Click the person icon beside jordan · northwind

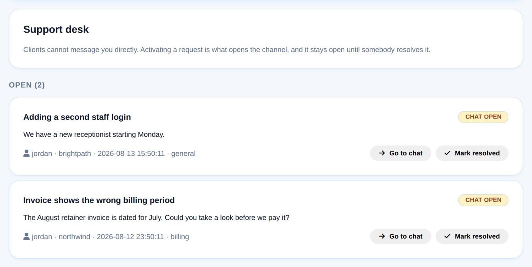point(26,236)
